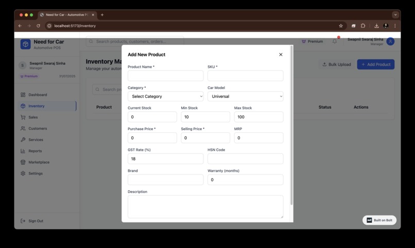The height and width of the screenshot is (248, 415).
Task: Click the Brand input field
Action: click(165, 180)
